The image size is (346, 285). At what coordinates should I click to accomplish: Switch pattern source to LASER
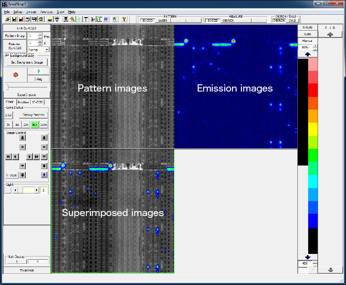(163, 21)
